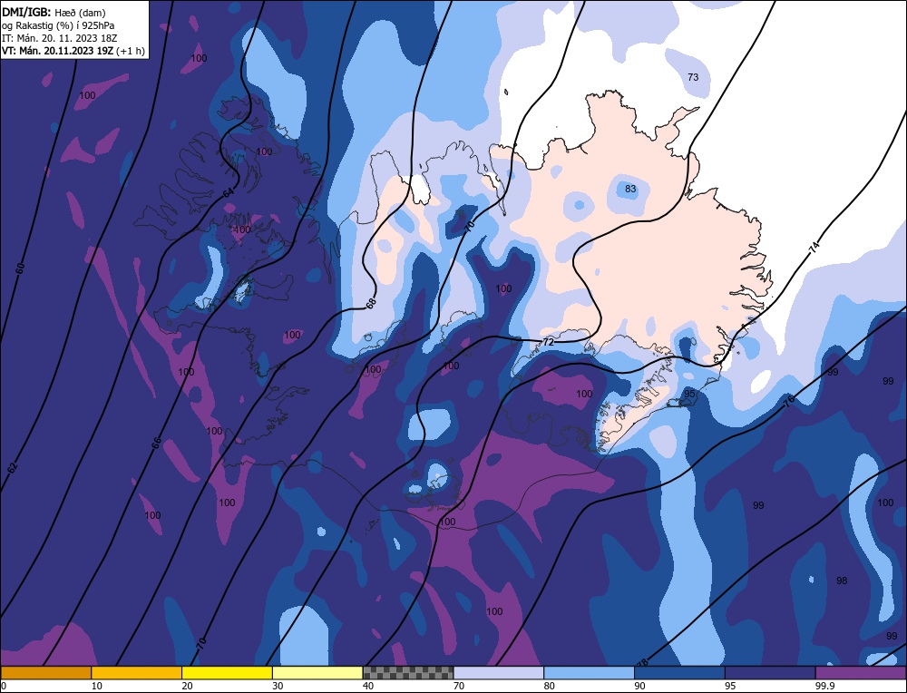Click legend scale number '30'

click(278, 686)
